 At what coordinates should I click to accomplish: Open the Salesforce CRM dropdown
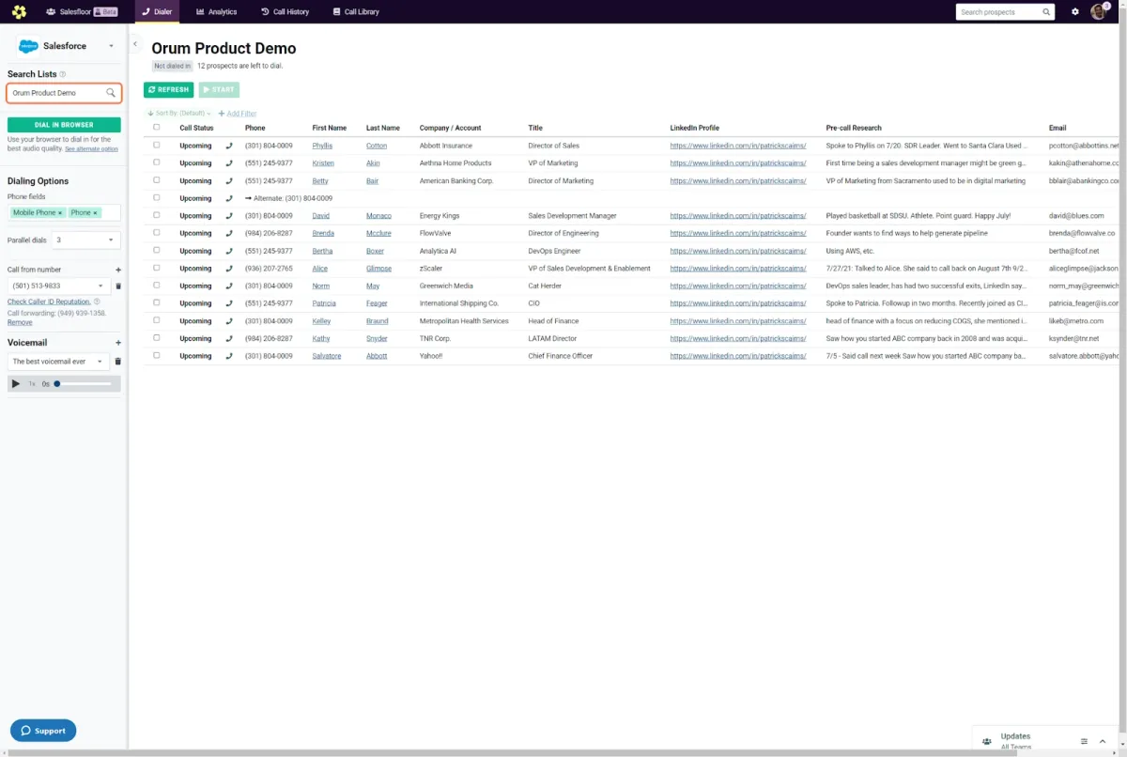66,46
